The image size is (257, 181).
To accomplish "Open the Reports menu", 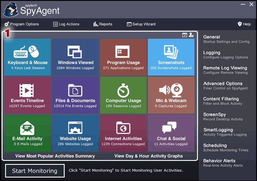I will point(103,24).
